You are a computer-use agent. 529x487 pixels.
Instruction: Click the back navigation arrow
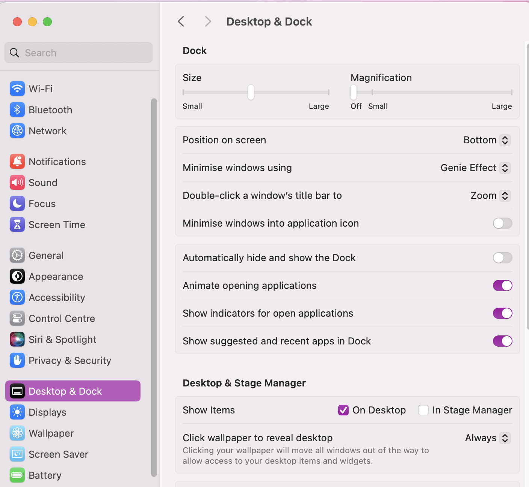tap(181, 21)
